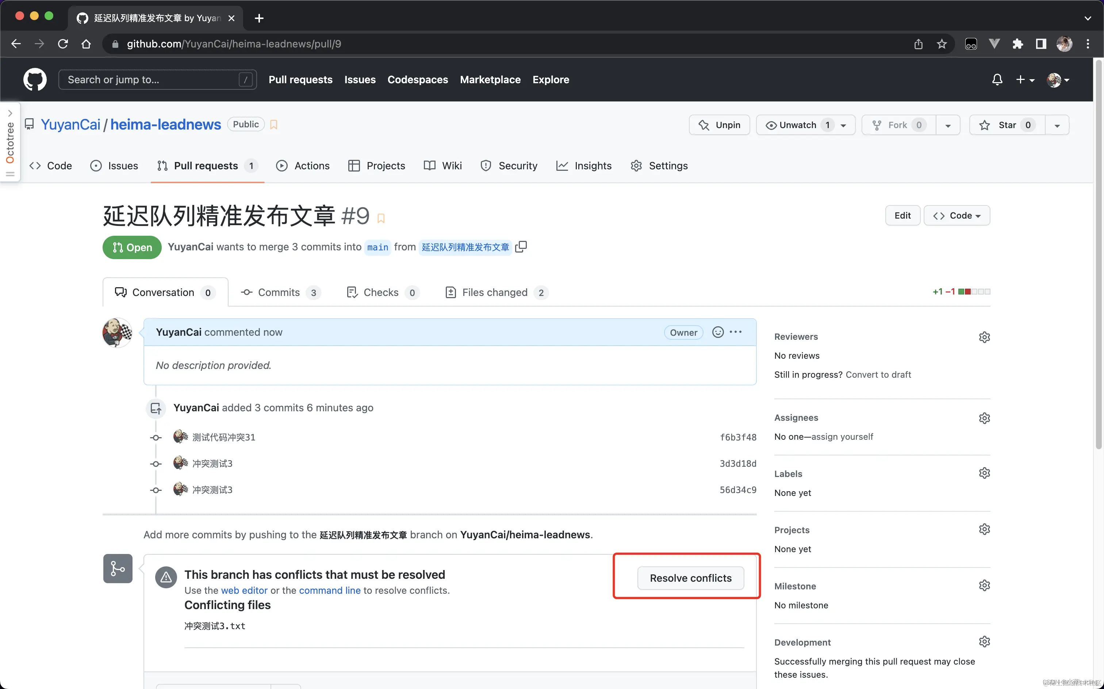Click the GitHub Octocat logo

(35, 79)
